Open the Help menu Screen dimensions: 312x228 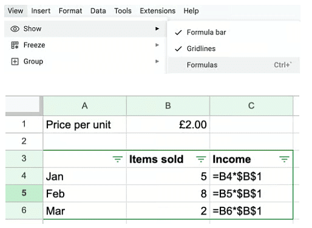(191, 11)
